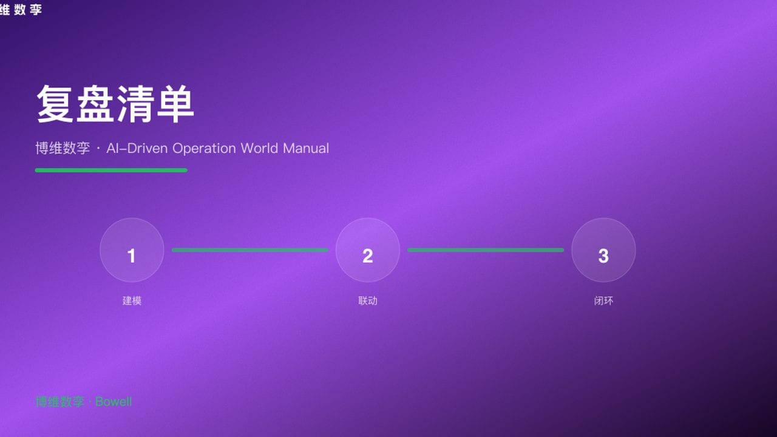777x437 pixels.
Task: Click the step 2 circle icon
Action: [367, 249]
